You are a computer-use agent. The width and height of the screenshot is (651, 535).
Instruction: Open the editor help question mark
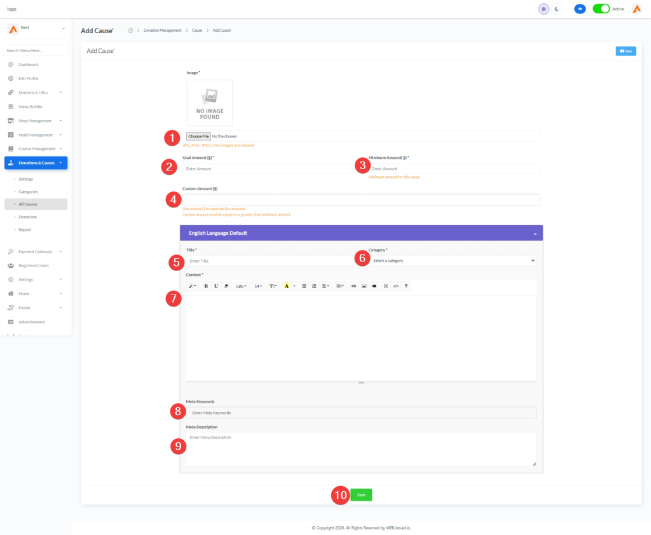(406, 286)
